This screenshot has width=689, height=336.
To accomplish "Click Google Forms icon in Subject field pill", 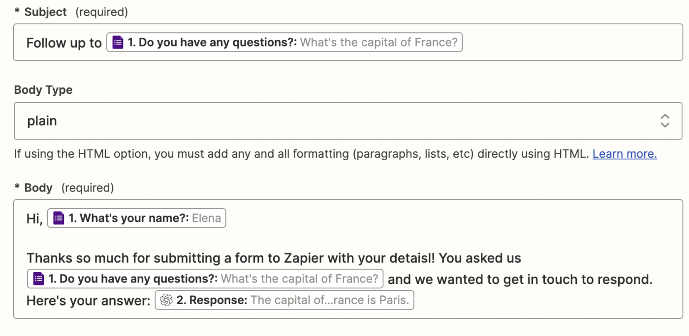I will click(x=118, y=43).
